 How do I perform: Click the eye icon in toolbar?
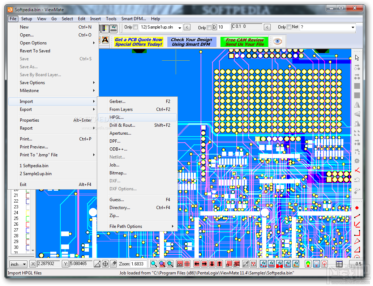(x=277, y=42)
